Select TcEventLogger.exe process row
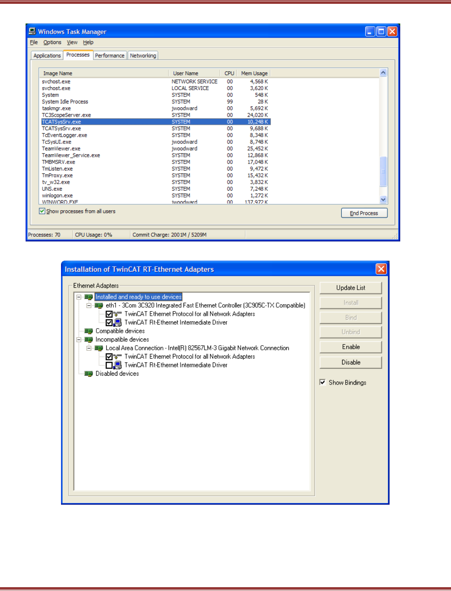The height and width of the screenshot is (591, 451). 156,135
